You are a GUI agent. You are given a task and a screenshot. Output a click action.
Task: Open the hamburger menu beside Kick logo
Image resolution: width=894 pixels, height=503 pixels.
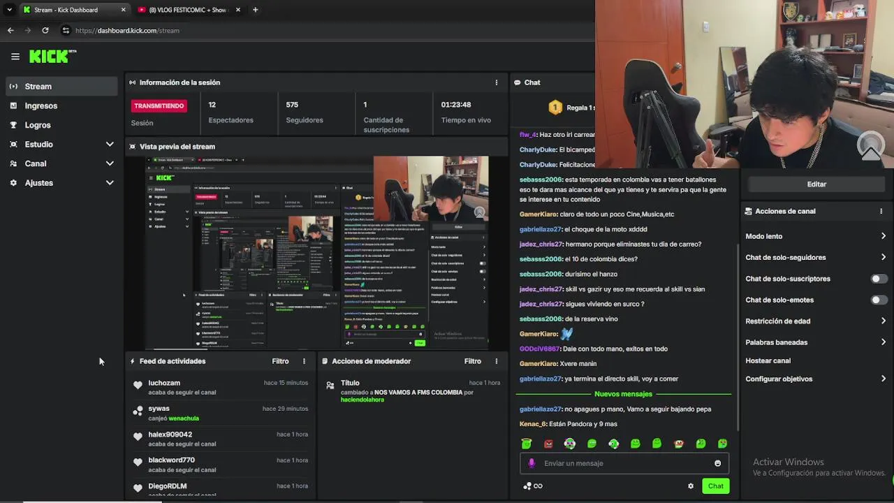[15, 57]
